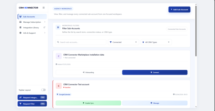The height and width of the screenshot is (111, 215).
Task: Click the Sub-Accounts people icon
Action: (x=20, y=17)
